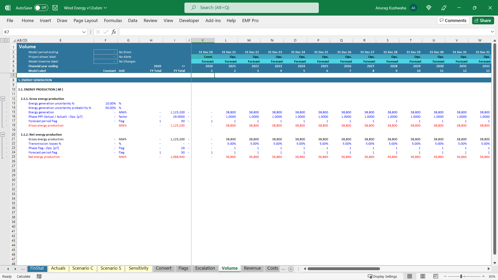498x280 pixels.
Task: Click the zoom slider handle
Action: click(461, 276)
